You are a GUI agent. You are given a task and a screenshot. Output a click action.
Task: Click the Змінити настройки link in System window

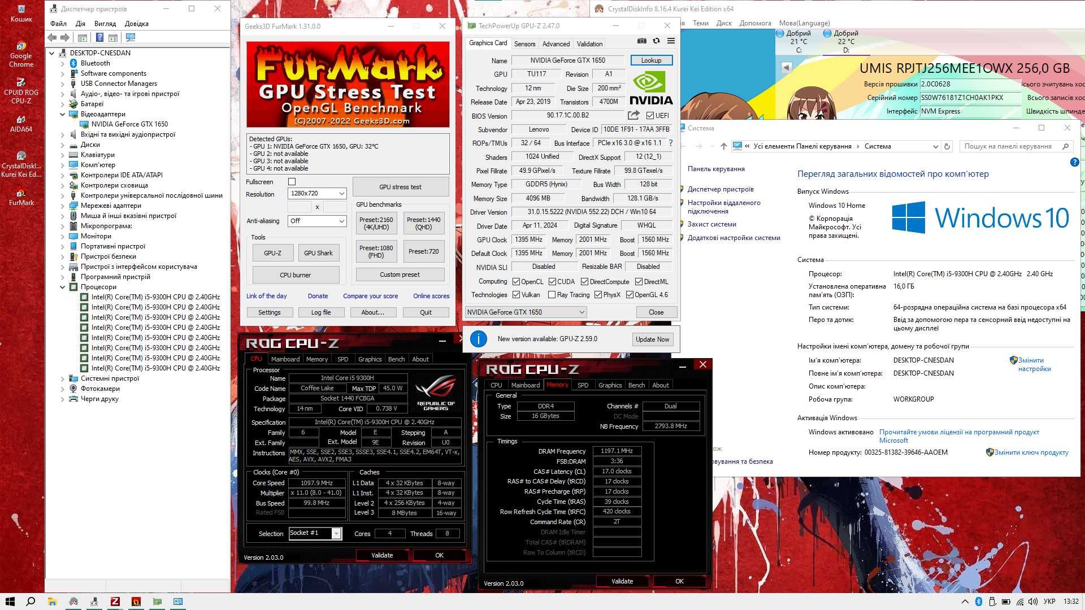tap(1034, 364)
